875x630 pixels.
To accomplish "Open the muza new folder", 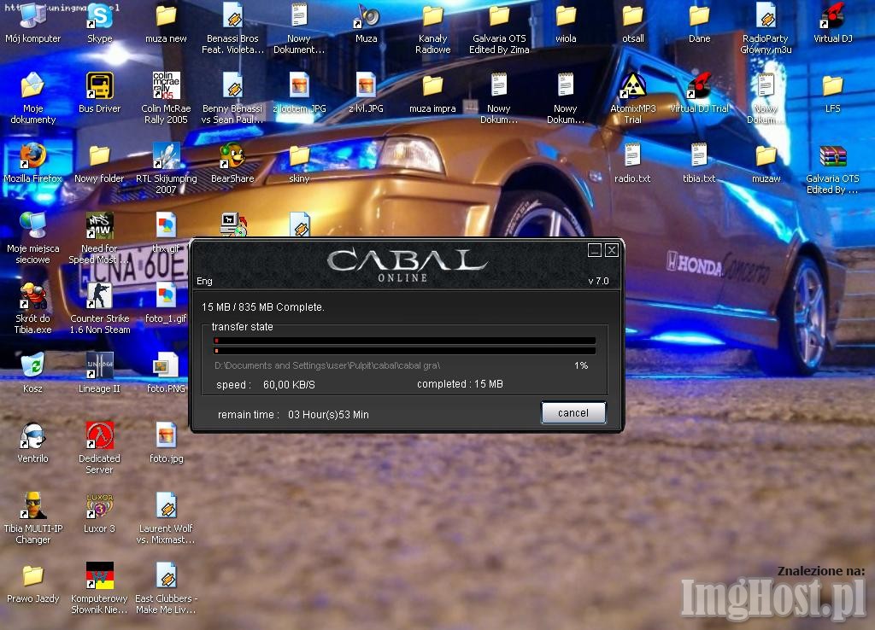I will [x=166, y=17].
